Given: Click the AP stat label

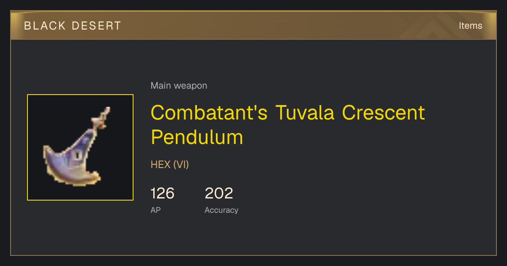Looking at the screenshot, I should pos(155,210).
